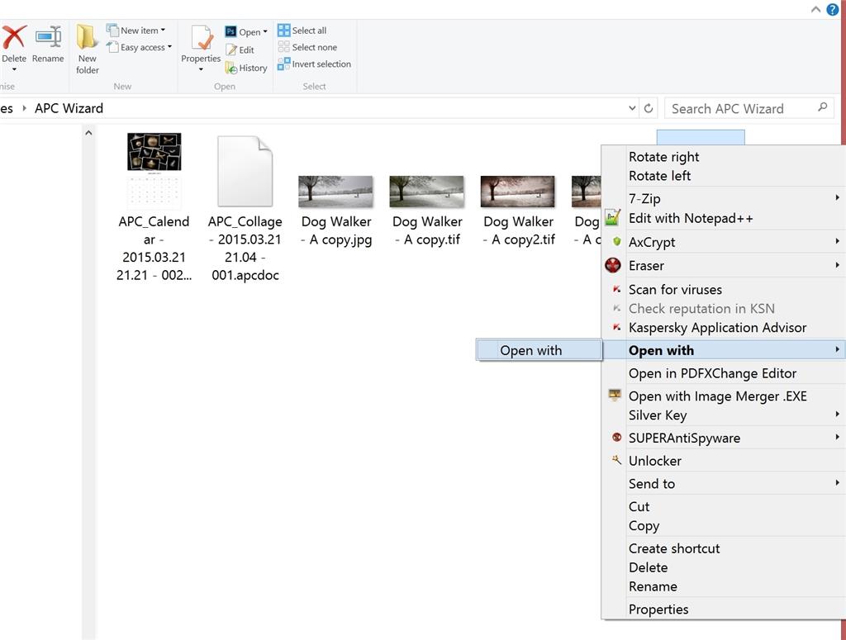The height and width of the screenshot is (640, 846).
Task: Click APC Wizard in breadcrumb path
Action: click(x=69, y=108)
